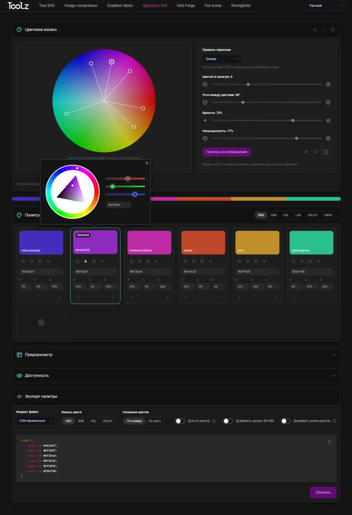352x515 pixels.
Task: Select RGB color notation in export
Action: (81, 421)
